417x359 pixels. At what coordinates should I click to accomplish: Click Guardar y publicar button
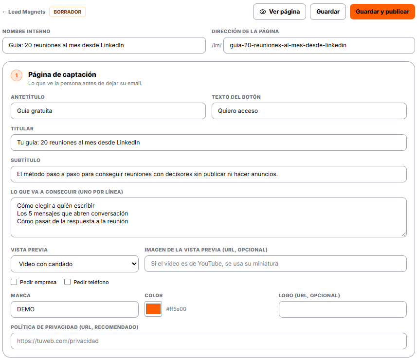382,12
